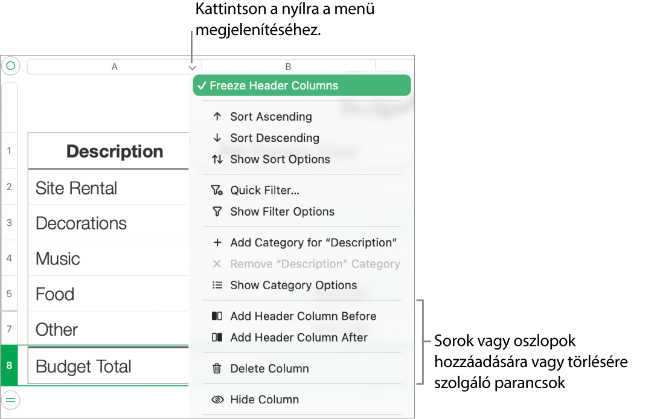Click the Show Filter Options funnel icon
Image resolution: width=666 pixels, height=419 pixels.
pos(217,211)
